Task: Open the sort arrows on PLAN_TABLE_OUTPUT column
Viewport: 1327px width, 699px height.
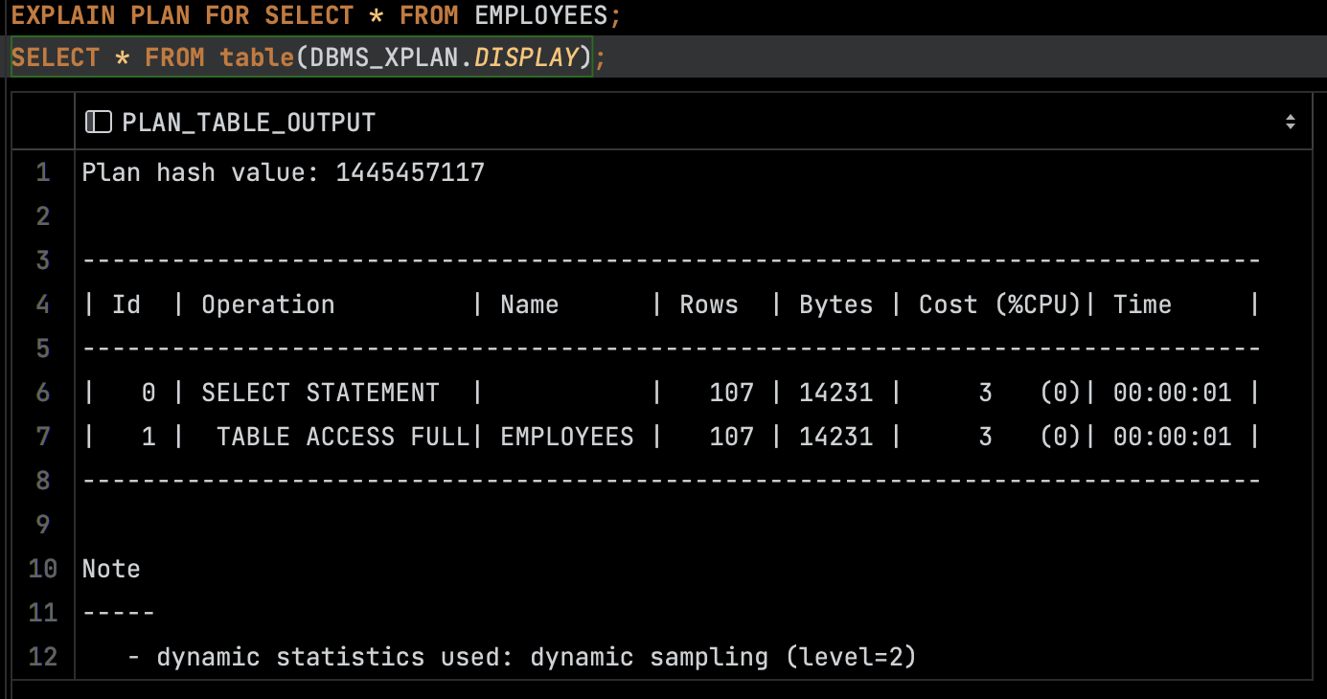Action: click(1291, 122)
